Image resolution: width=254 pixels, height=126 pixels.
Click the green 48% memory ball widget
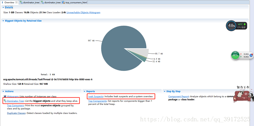(235, 55)
